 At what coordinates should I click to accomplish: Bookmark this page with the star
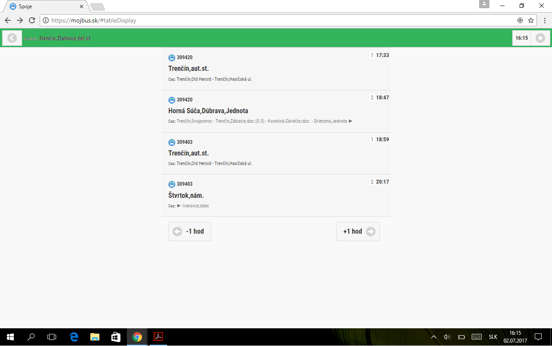[531, 20]
